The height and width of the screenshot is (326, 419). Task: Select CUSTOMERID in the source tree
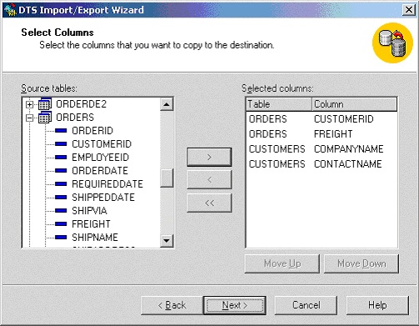pyautogui.click(x=102, y=144)
